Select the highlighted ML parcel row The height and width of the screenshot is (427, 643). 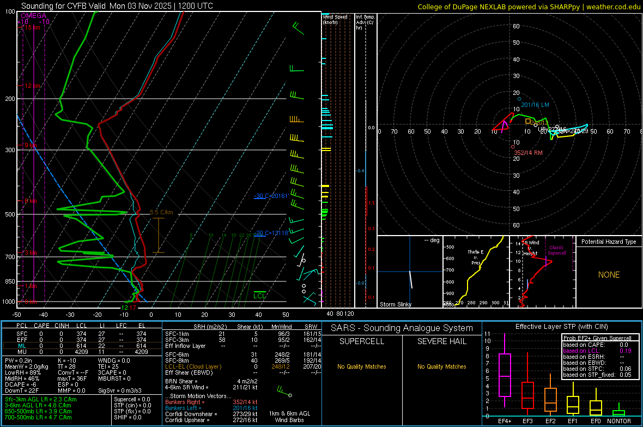[x=82, y=346]
